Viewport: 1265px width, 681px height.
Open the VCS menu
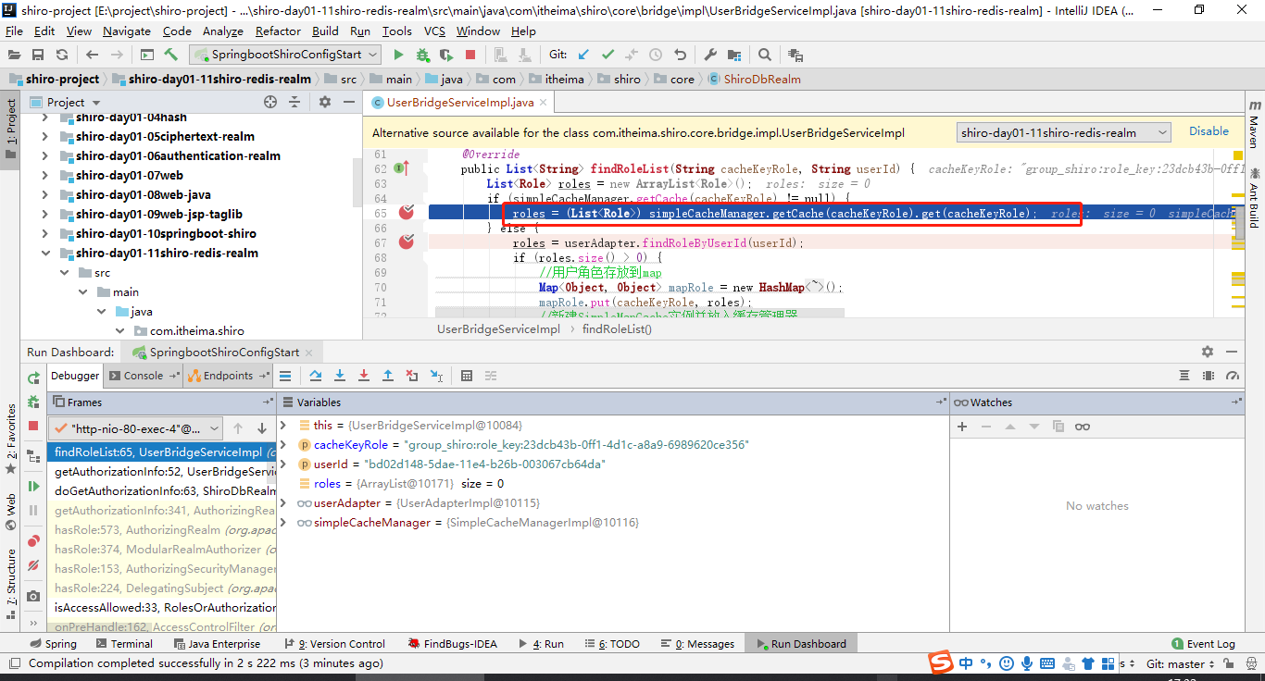(434, 31)
